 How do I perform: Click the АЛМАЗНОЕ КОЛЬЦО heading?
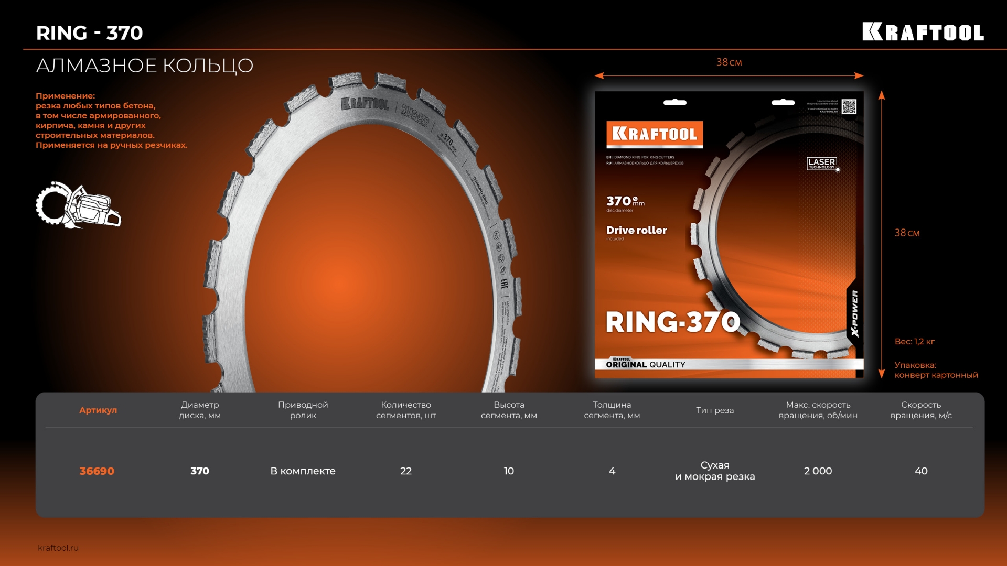(x=145, y=66)
